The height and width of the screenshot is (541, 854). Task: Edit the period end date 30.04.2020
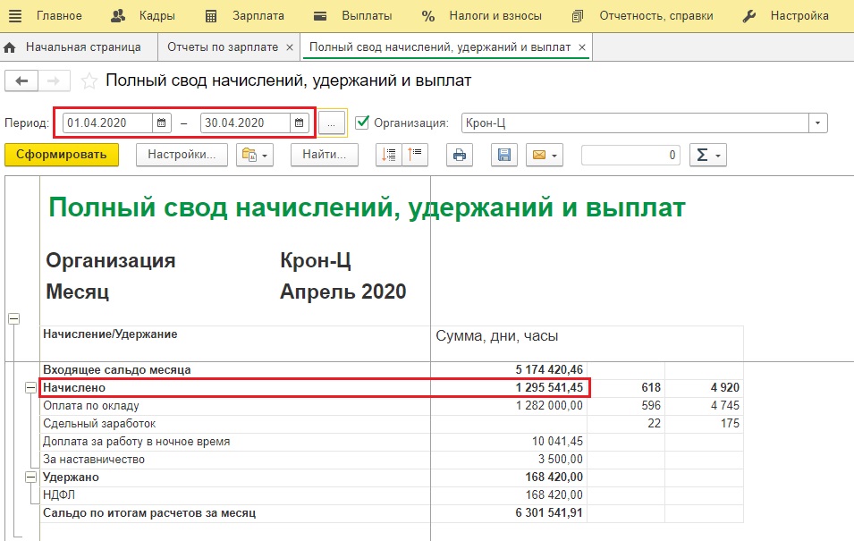click(245, 123)
